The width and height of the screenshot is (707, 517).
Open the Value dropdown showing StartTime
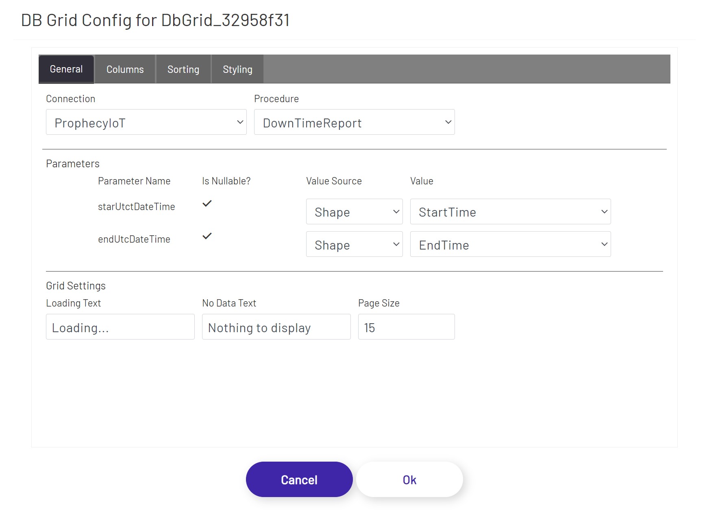click(510, 211)
